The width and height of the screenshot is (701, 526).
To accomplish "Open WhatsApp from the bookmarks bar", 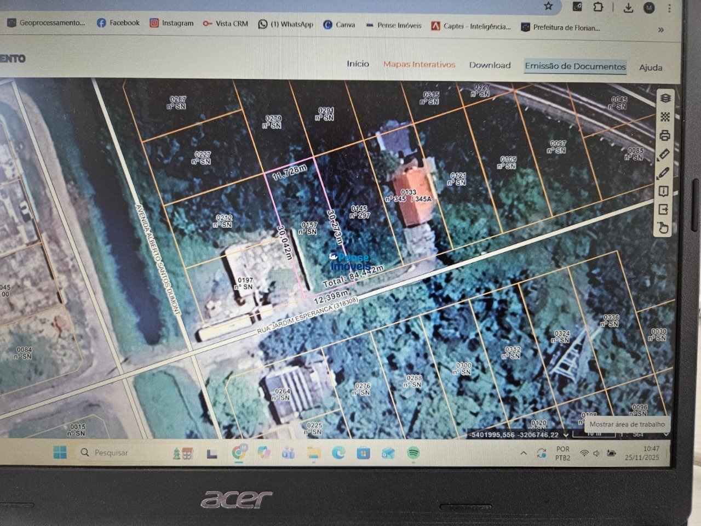I will (x=285, y=25).
